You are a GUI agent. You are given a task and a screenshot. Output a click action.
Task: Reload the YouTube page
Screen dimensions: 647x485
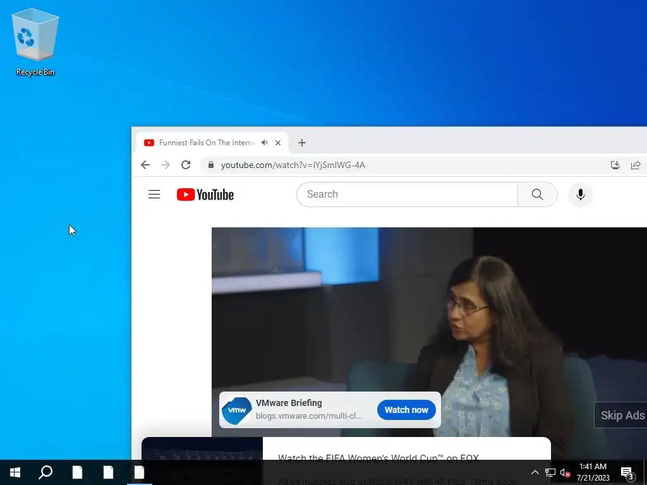tap(186, 165)
